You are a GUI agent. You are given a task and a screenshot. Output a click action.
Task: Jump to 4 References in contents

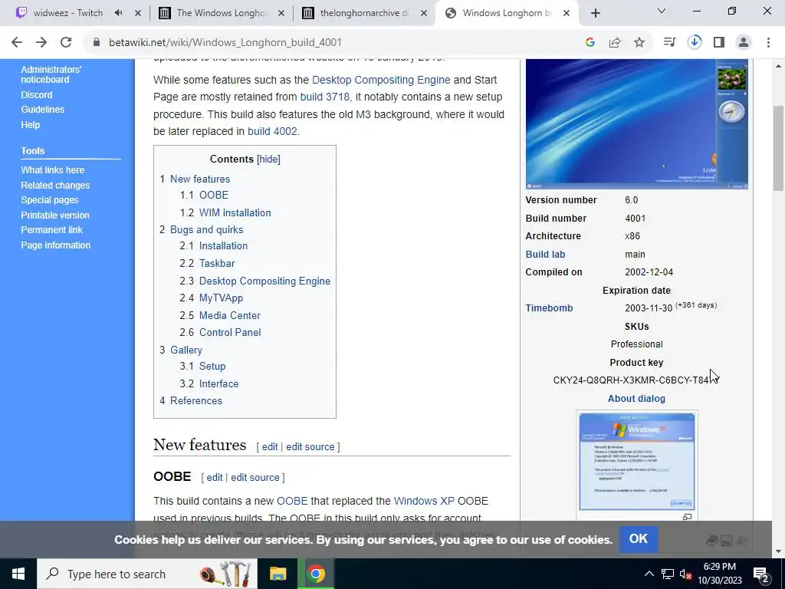[191, 400]
